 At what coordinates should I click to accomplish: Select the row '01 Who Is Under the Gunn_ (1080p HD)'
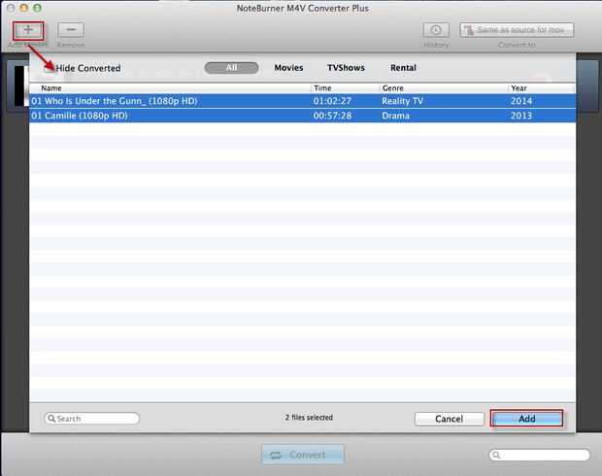(303, 101)
